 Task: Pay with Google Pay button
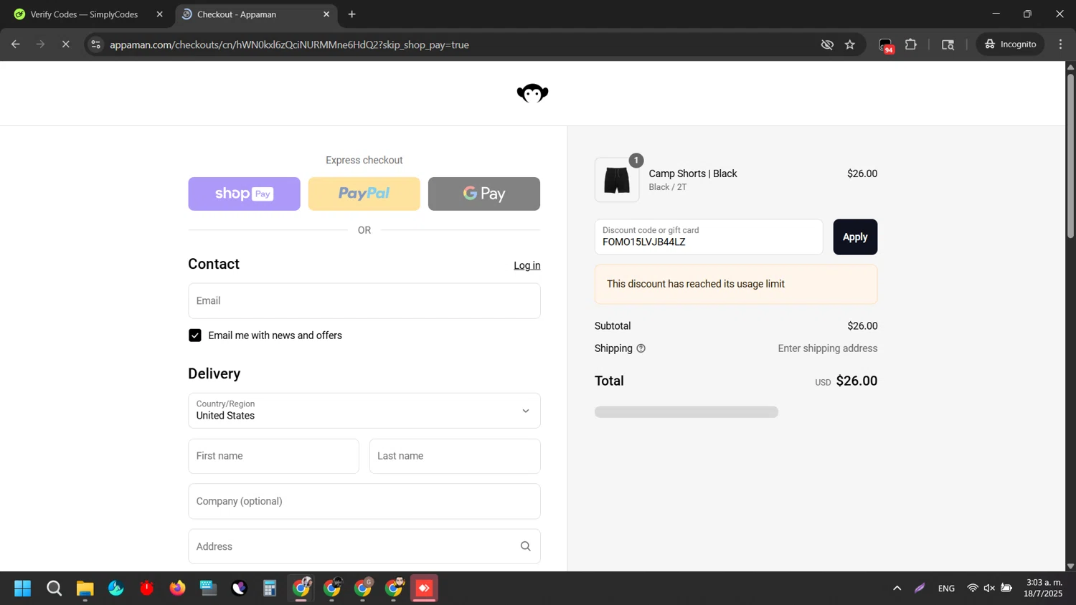[x=484, y=194]
